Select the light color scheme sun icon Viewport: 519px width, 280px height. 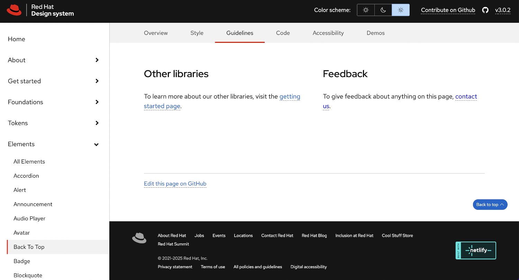click(366, 10)
